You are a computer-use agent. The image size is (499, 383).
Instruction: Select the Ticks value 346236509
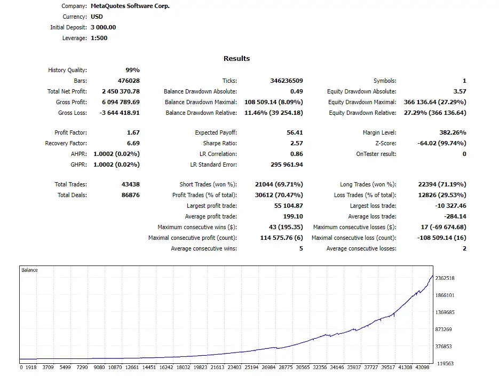[287, 81]
